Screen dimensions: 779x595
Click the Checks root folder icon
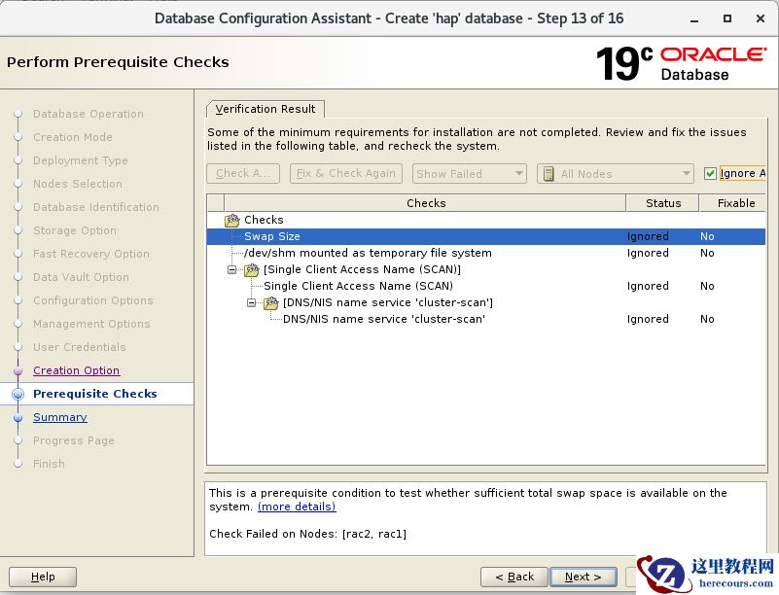tap(232, 220)
